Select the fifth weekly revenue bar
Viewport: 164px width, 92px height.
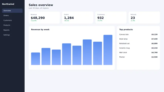click(77, 55)
